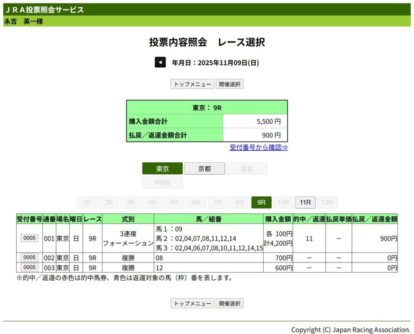Click the bottom 開催選択 button
Image resolution: width=414 pixels, height=334 pixels.
pyautogui.click(x=230, y=303)
